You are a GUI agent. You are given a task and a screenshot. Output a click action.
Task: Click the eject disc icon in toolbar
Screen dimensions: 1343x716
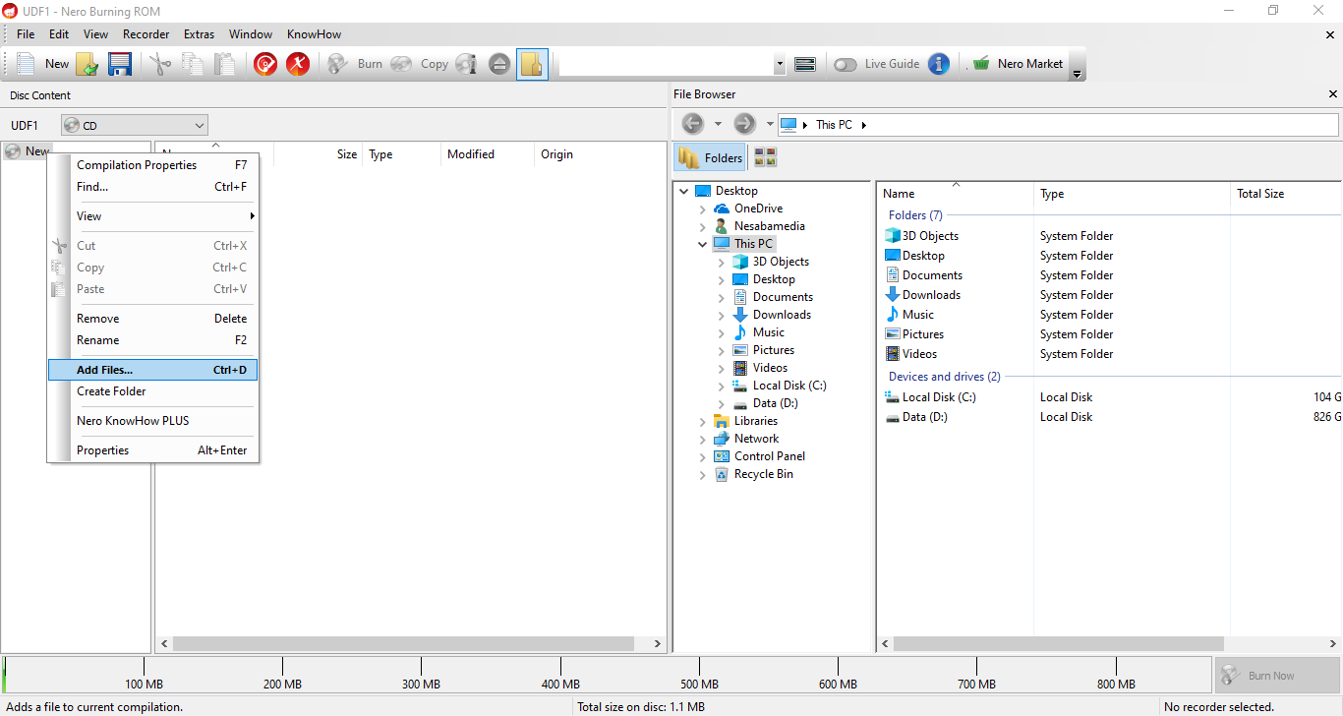pyautogui.click(x=499, y=64)
